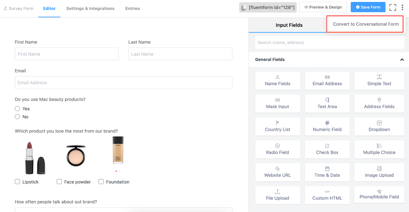Image resolution: width=409 pixels, height=212 pixels.
Task: Add the Dropdown field element
Action: (x=379, y=126)
